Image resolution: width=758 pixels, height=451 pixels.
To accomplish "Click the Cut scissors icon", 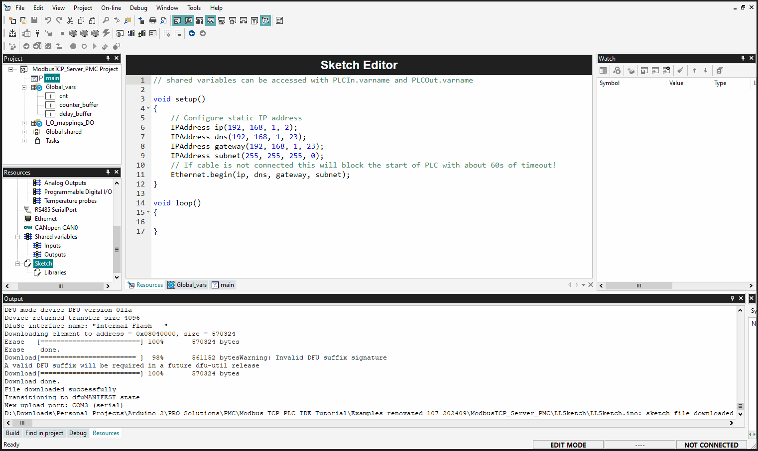I will point(70,20).
